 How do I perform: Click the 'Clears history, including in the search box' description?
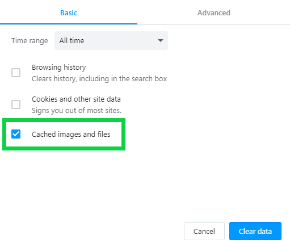(x=99, y=79)
